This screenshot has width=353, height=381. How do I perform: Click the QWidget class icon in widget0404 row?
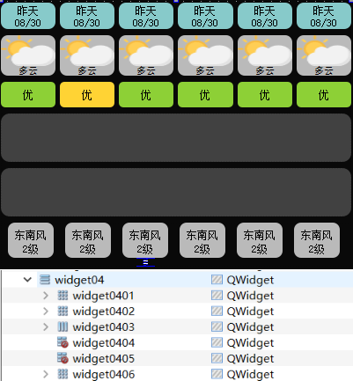217,342
